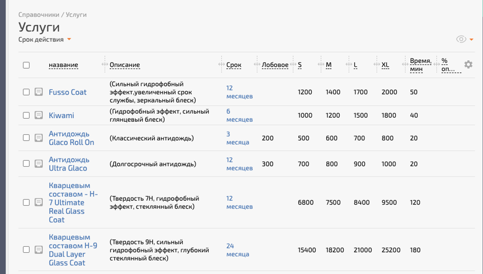Open note icon for Антидождь Ultra Glaco
Viewport: 483px width, 274px height.
tap(39, 164)
